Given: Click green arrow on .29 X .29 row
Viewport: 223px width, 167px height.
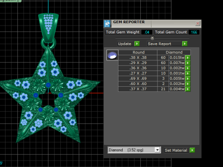Looking at the screenshot, I should pyautogui.click(x=188, y=63).
